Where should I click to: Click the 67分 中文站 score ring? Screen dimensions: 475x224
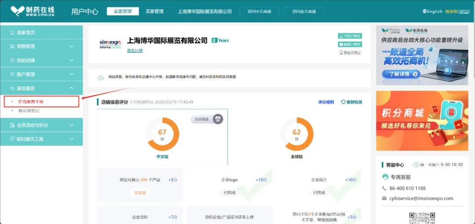[x=162, y=134]
